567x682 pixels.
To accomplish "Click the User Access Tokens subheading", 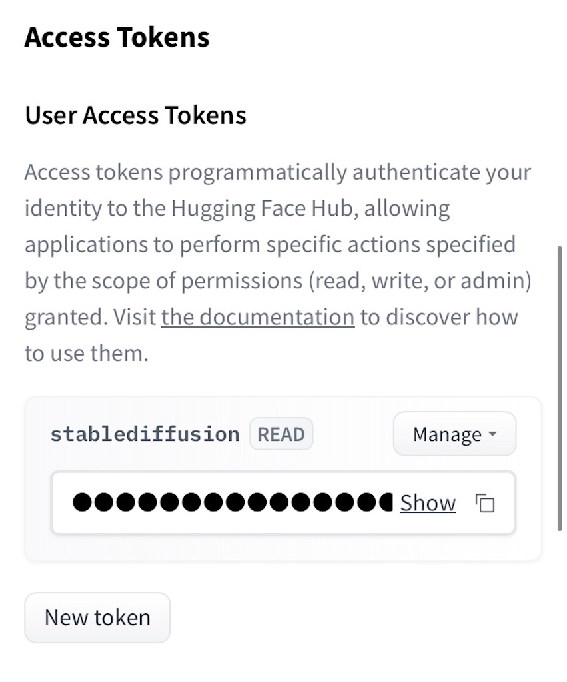I will pos(135,115).
